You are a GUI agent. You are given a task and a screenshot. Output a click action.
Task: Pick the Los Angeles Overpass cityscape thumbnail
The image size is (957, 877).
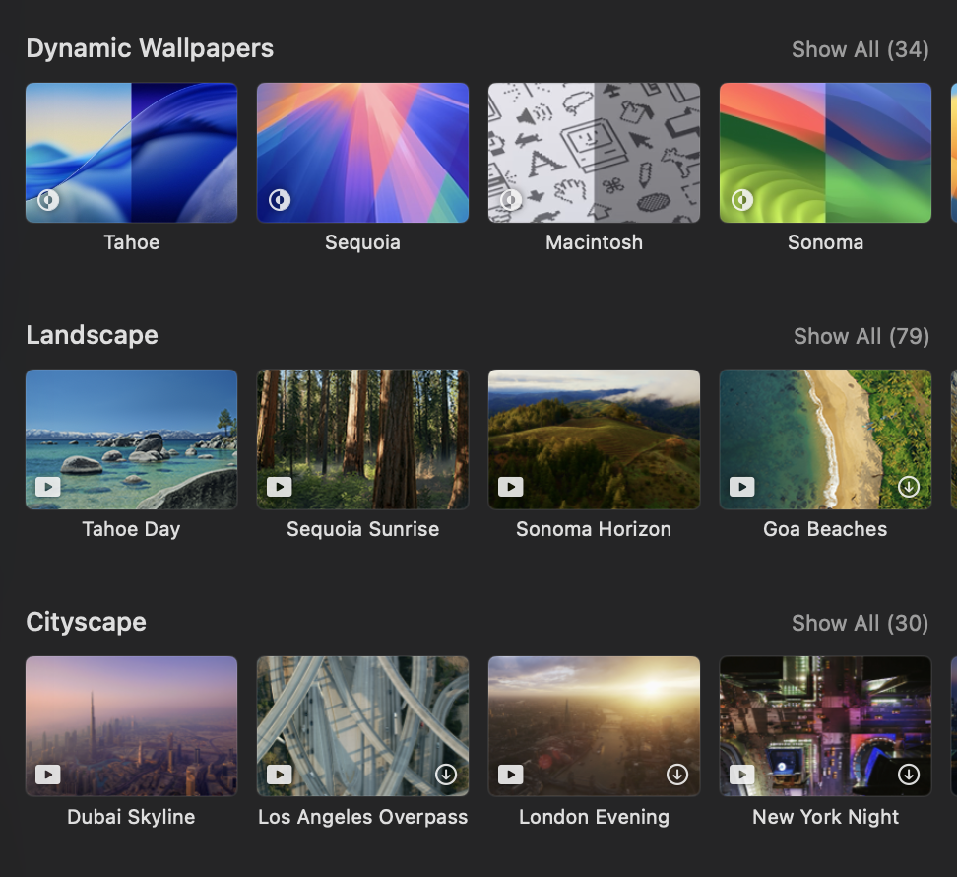point(362,726)
